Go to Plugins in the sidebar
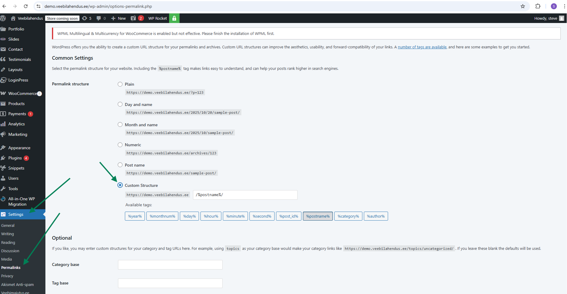The height and width of the screenshot is (294, 567). pyautogui.click(x=15, y=158)
